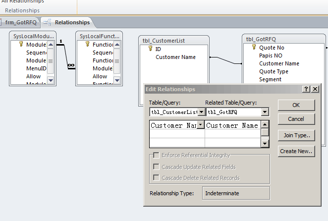Click the tbl_CustomerList table title bar

pyautogui.click(x=174, y=41)
